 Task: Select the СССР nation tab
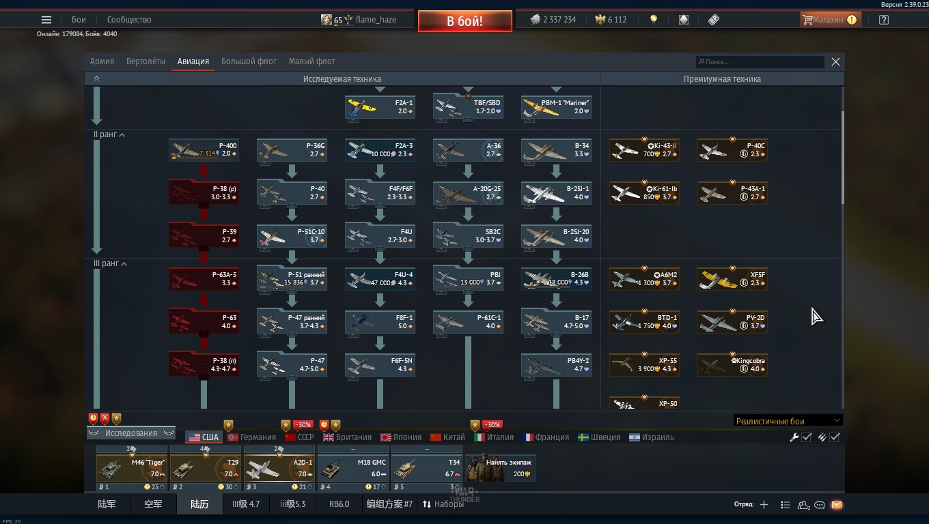coord(299,437)
